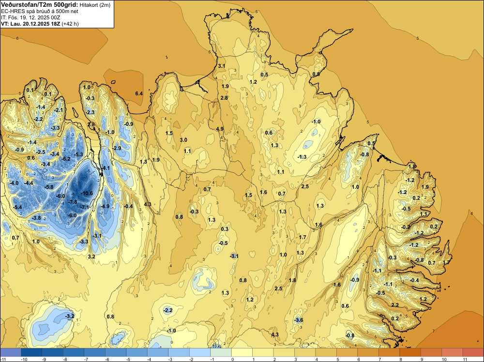Click the -4.1 temperature value
Viewport: 484px width, 362px height.
(105, 168)
